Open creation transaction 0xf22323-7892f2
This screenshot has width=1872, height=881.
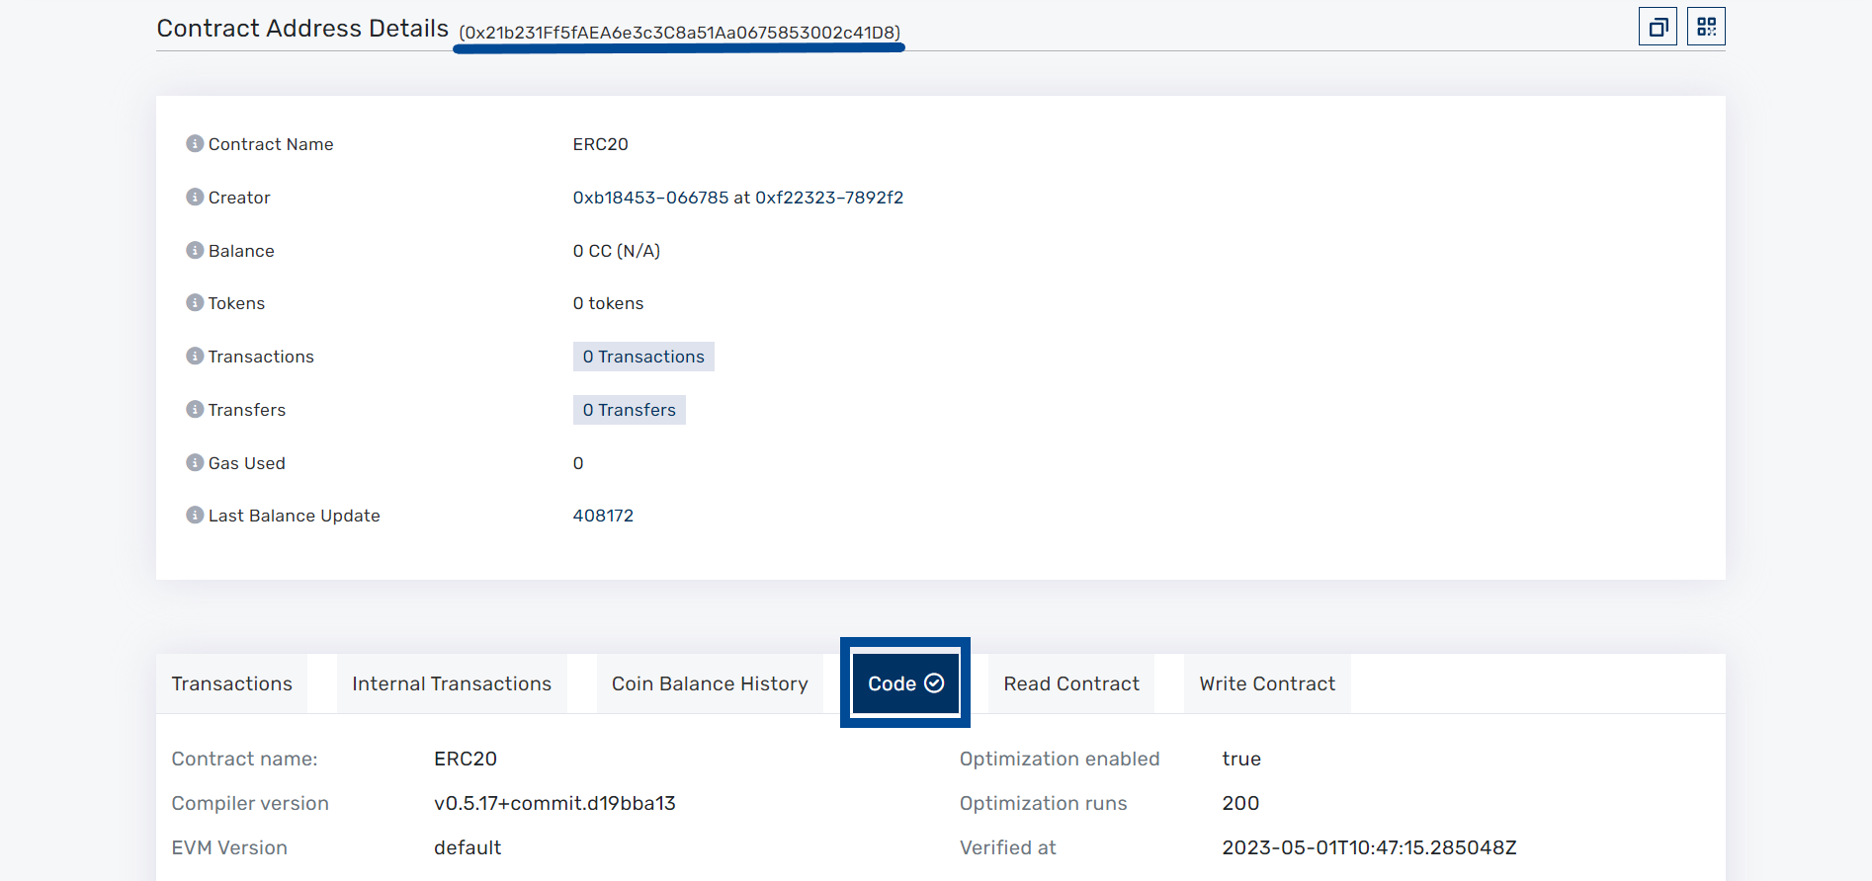[x=829, y=198]
